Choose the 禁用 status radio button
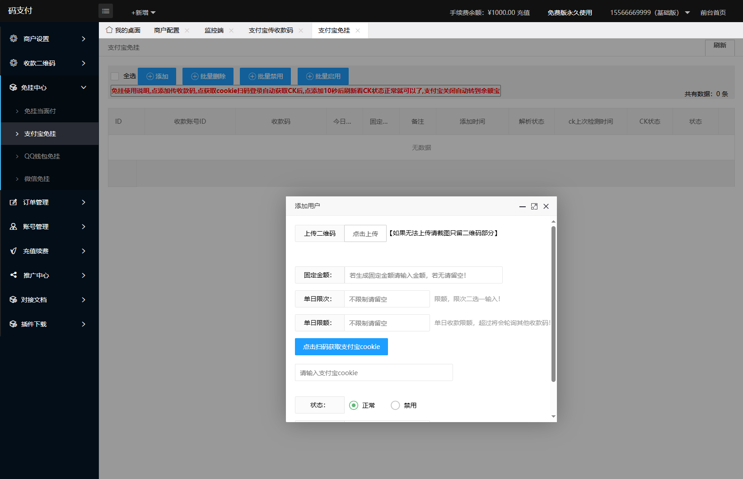743x479 pixels. click(395, 405)
